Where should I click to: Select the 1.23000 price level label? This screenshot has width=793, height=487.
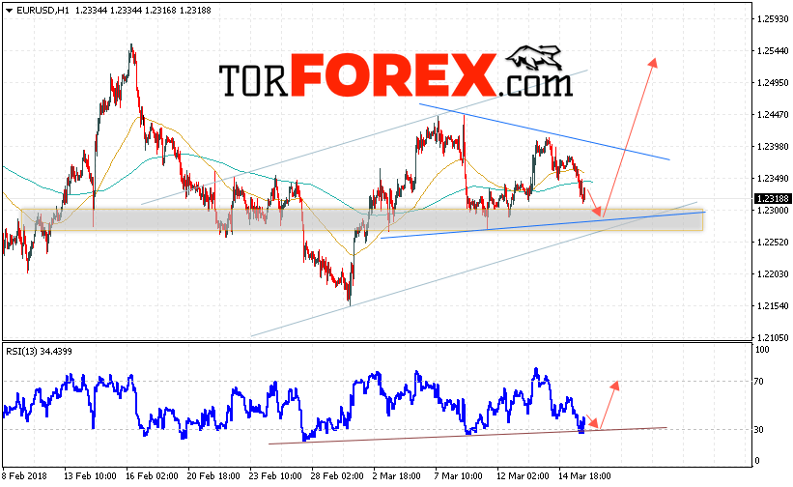tap(773, 211)
